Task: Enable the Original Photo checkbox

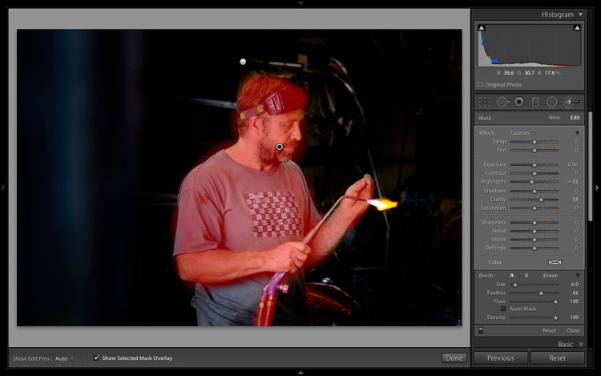Action: point(480,84)
